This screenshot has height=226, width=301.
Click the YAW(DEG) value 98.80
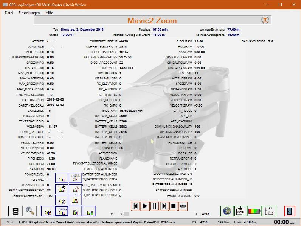click(x=51, y=169)
